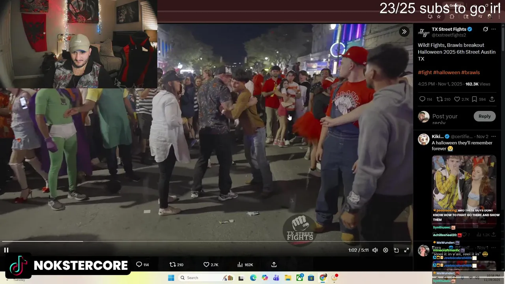The width and height of the screenshot is (505, 284).
Task: Click the Chrome profile avatar icon
Action: coord(490,17)
